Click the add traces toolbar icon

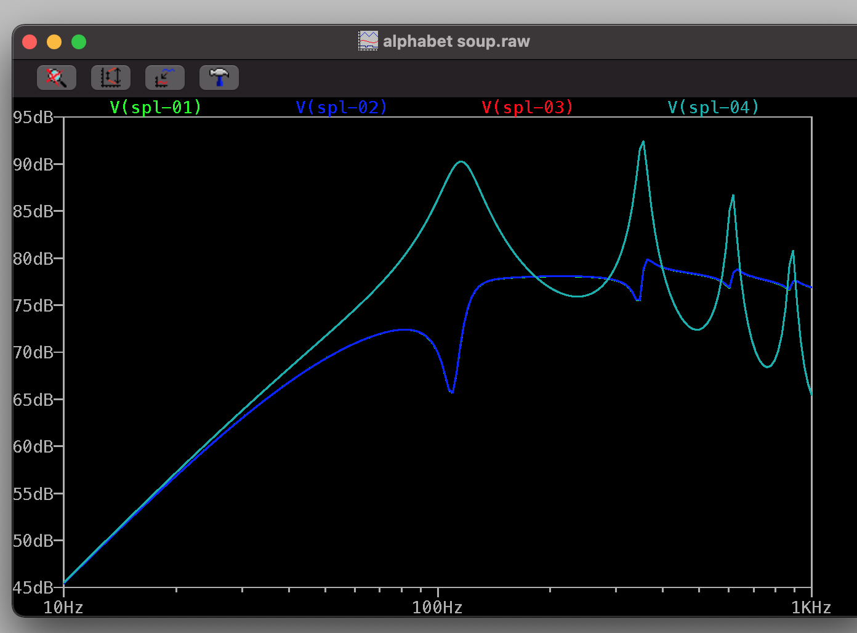coord(165,78)
